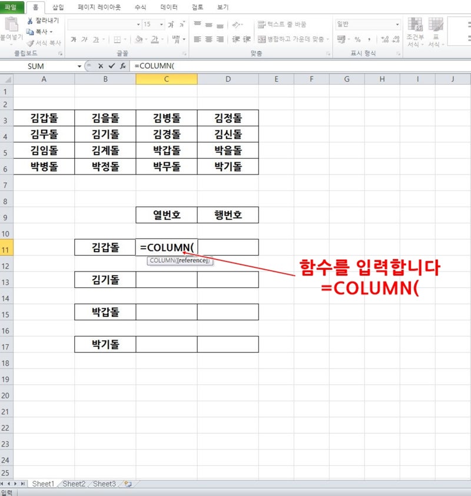
Task: Switch to the Formulas (수식) tab
Action: 140,7
